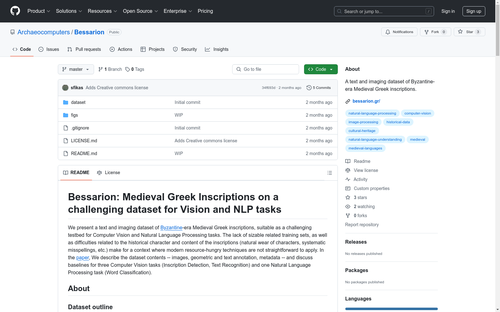Open the Security tab

coord(185,49)
